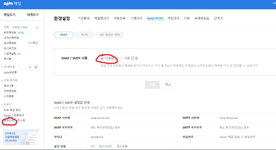Click the iOS 다음메일앱 promo banner
This screenshot has height=150, width=276.
pyautogui.click(x=21, y=137)
